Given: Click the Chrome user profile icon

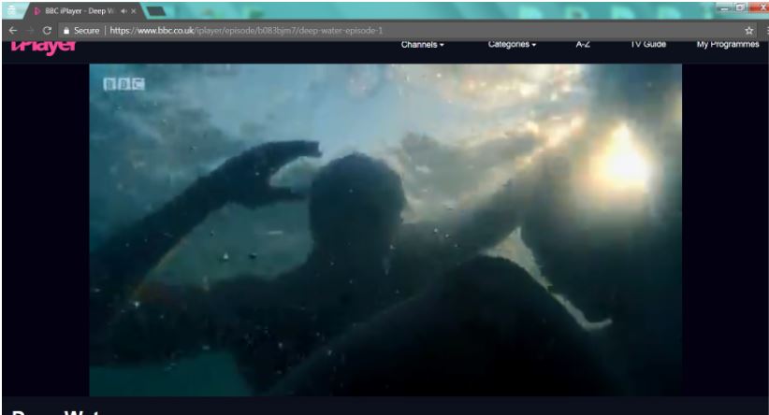Looking at the screenshot, I should [11, 10].
